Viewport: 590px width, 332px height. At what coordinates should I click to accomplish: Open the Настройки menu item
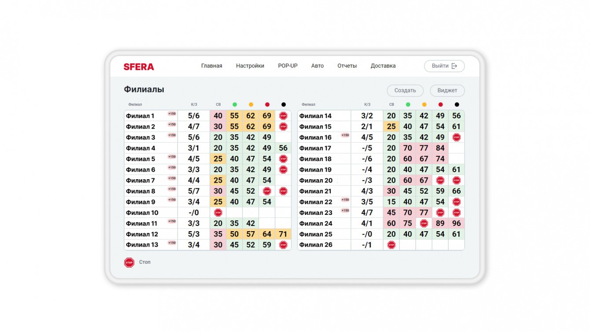tap(250, 66)
